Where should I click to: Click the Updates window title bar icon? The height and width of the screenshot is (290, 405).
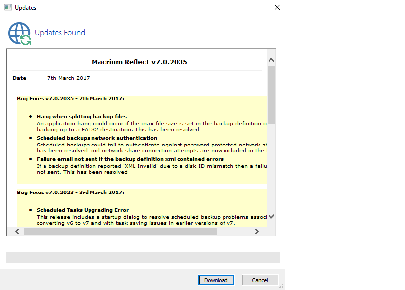[8, 7]
